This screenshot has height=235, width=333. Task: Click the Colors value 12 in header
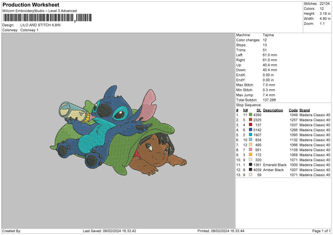tap(321, 9)
